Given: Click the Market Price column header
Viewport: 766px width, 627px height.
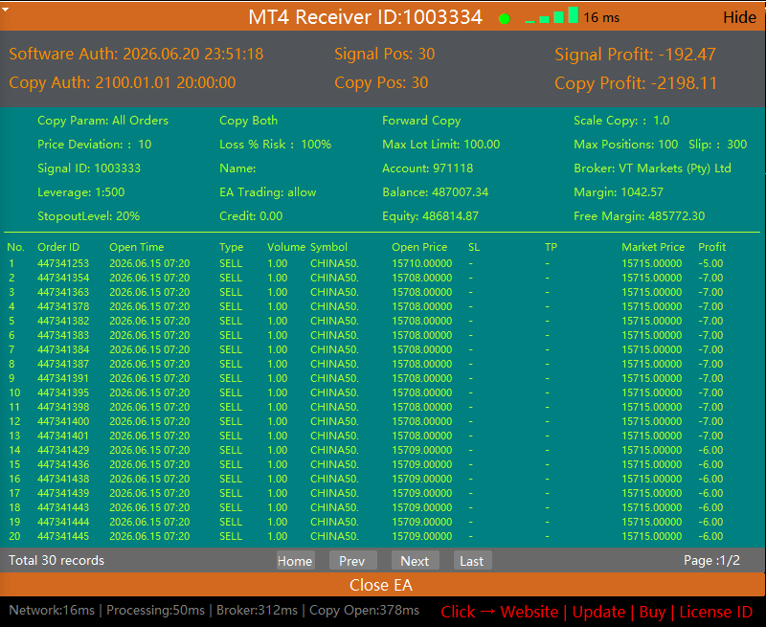Looking at the screenshot, I should click(653, 247).
